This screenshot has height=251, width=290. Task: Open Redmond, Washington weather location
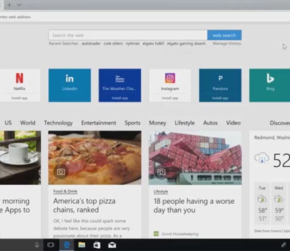coord(272,137)
